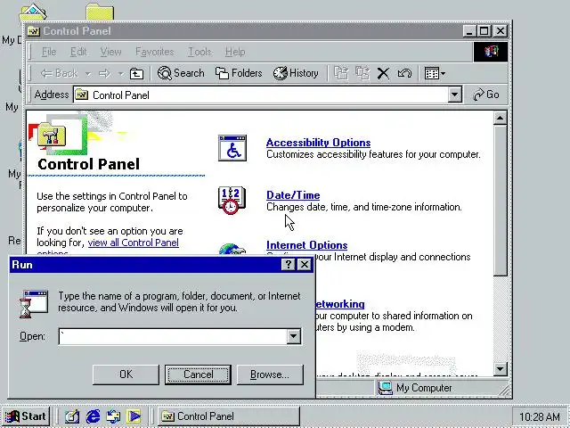The image size is (570, 428).
Task: Close the Run dialog
Action: point(305,265)
